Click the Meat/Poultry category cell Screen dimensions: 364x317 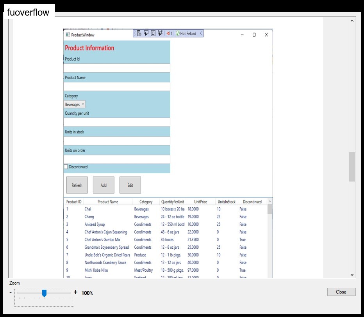143,271
